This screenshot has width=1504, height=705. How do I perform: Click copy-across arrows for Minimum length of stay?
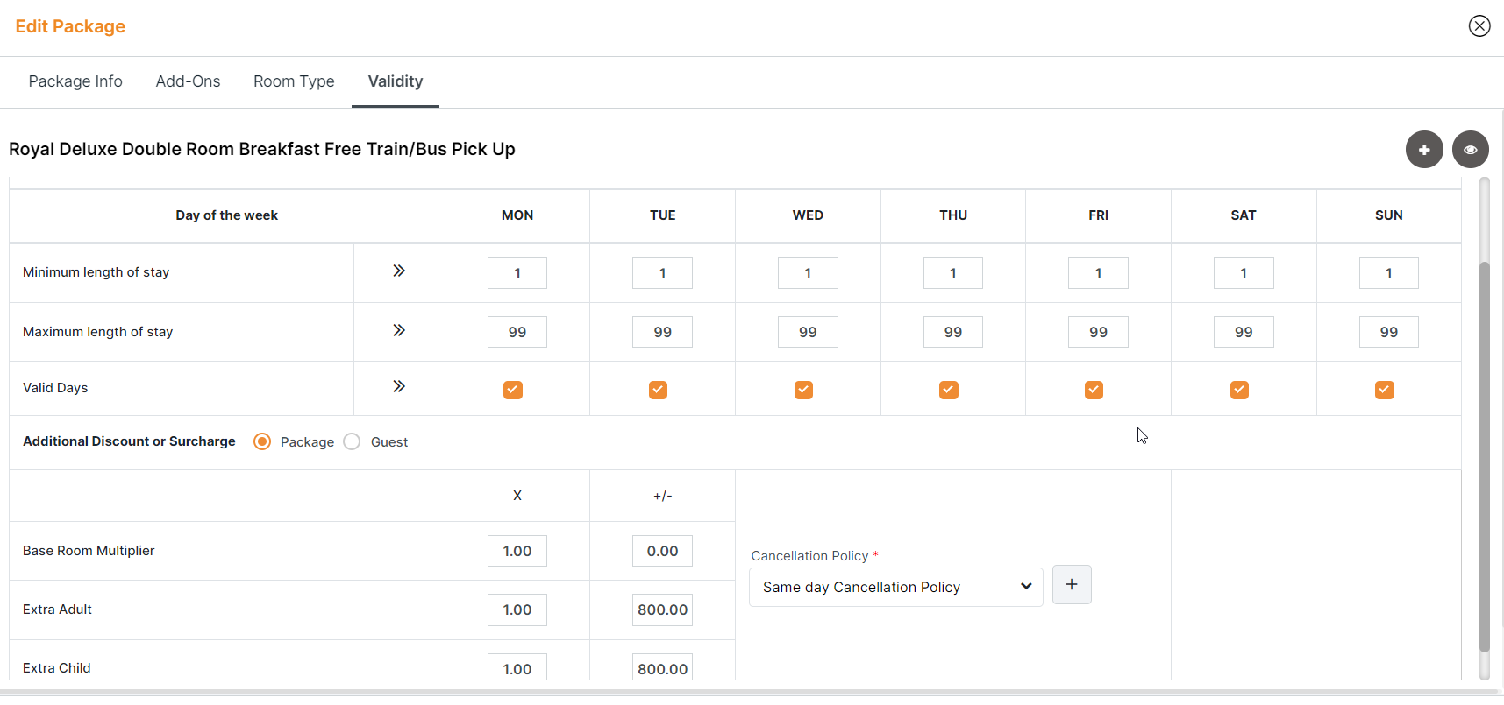tap(399, 271)
